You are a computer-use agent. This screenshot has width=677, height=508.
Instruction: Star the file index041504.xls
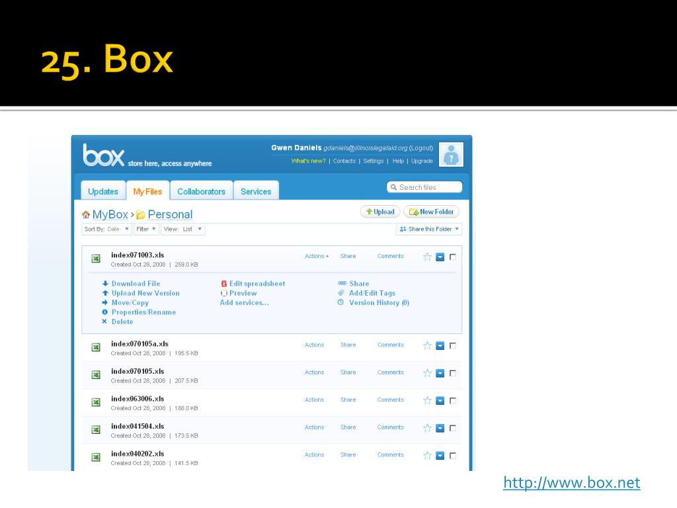[x=427, y=428]
